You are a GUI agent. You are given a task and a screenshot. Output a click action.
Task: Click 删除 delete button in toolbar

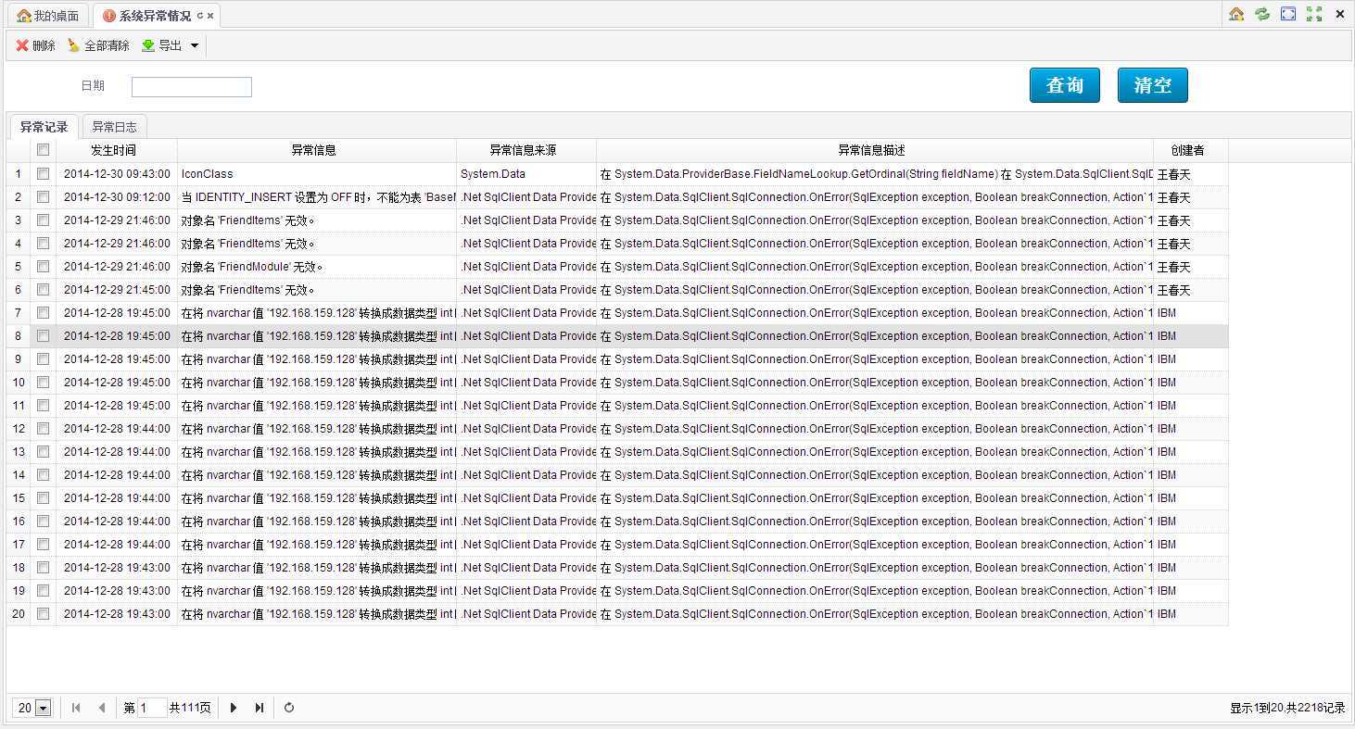point(35,45)
